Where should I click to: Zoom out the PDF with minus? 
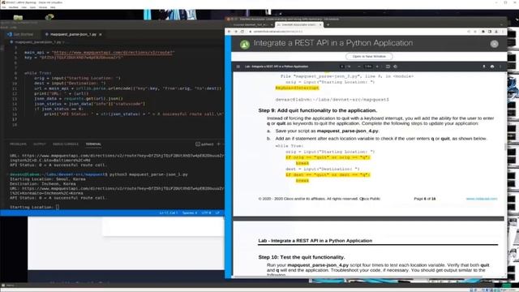click(x=359, y=67)
